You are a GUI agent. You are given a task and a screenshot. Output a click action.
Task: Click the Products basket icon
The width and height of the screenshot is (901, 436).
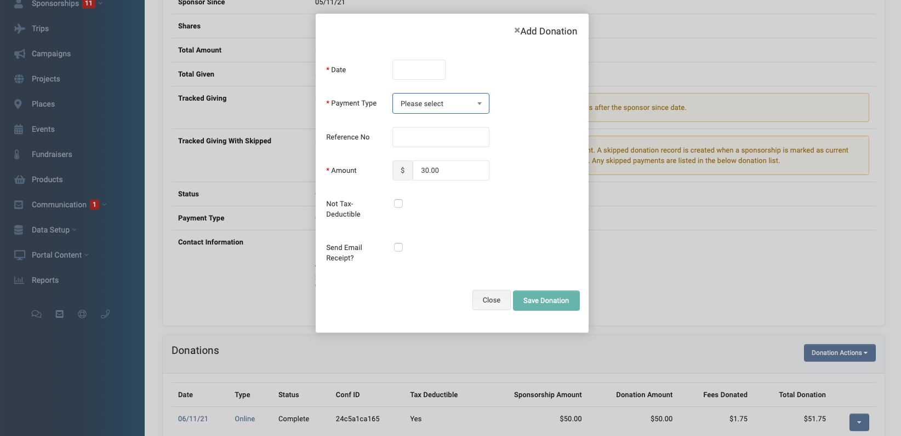19,179
